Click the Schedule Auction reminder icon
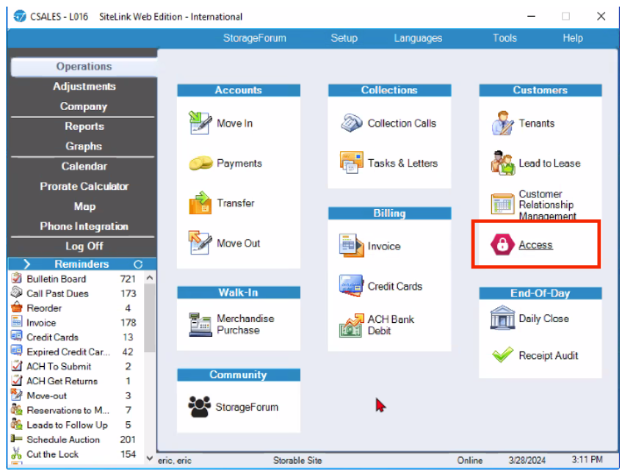This screenshot has height=474, width=622. pos(17,439)
